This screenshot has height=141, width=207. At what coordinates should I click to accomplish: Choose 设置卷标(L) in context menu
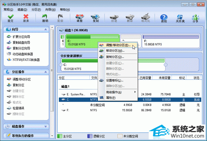tap(118, 80)
